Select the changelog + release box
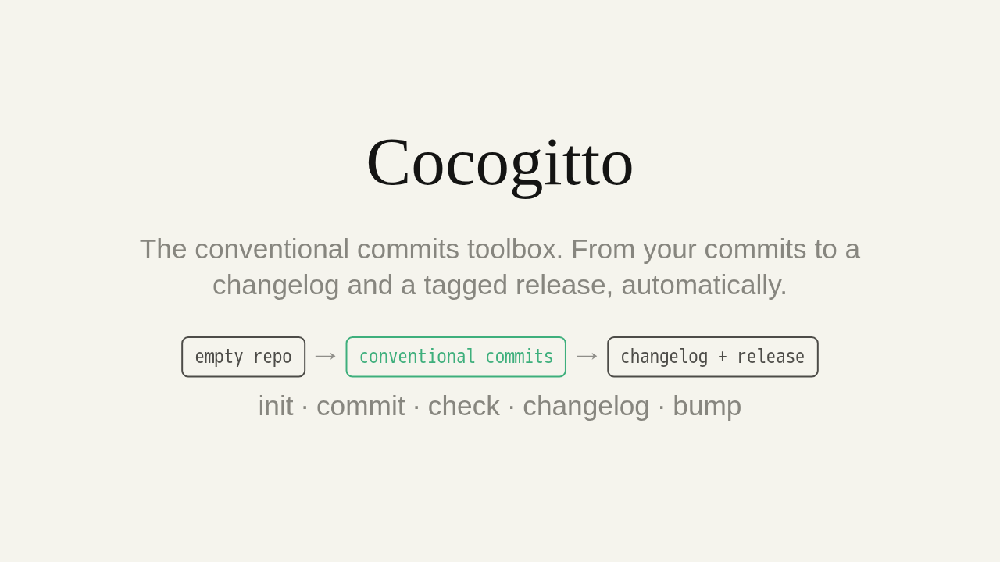The width and height of the screenshot is (1000, 562). (712, 357)
